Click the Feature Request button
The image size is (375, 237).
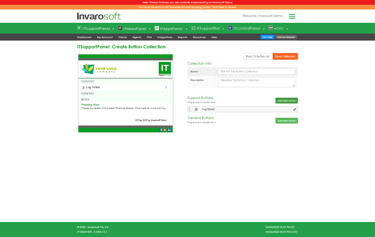[x=286, y=37]
